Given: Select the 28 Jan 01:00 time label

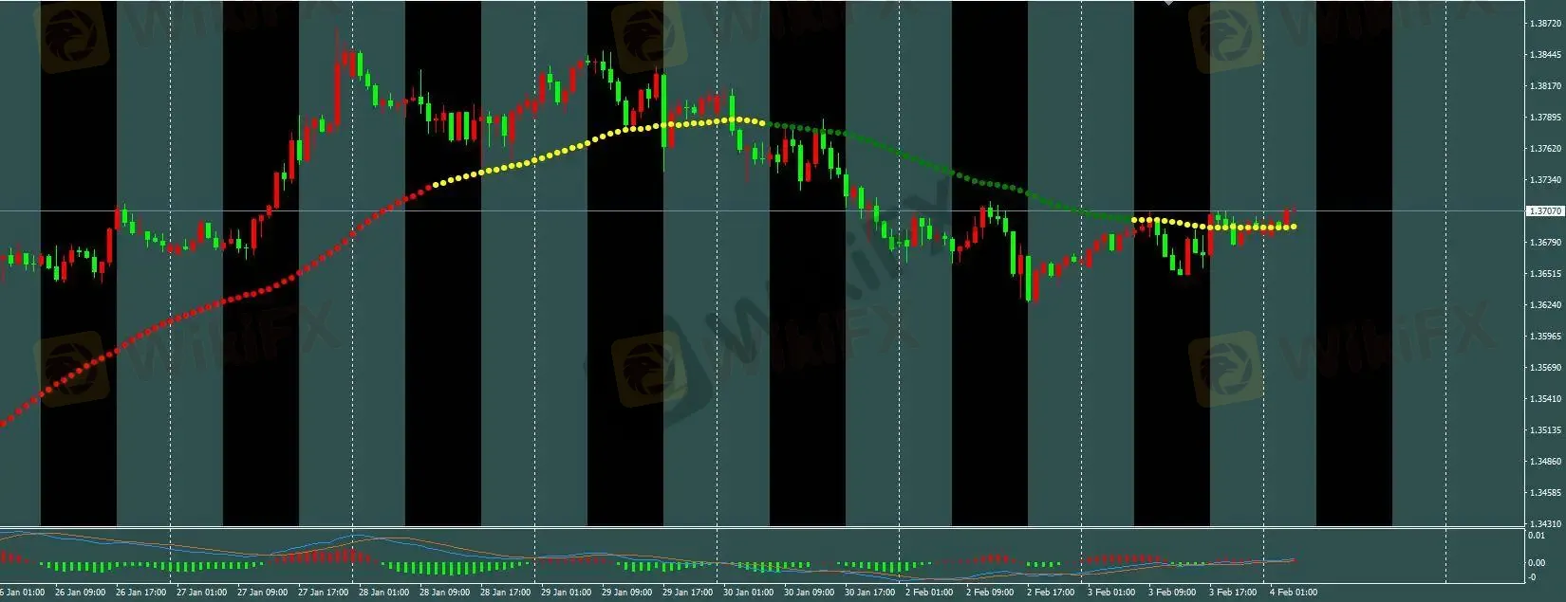Looking at the screenshot, I should [x=382, y=593].
